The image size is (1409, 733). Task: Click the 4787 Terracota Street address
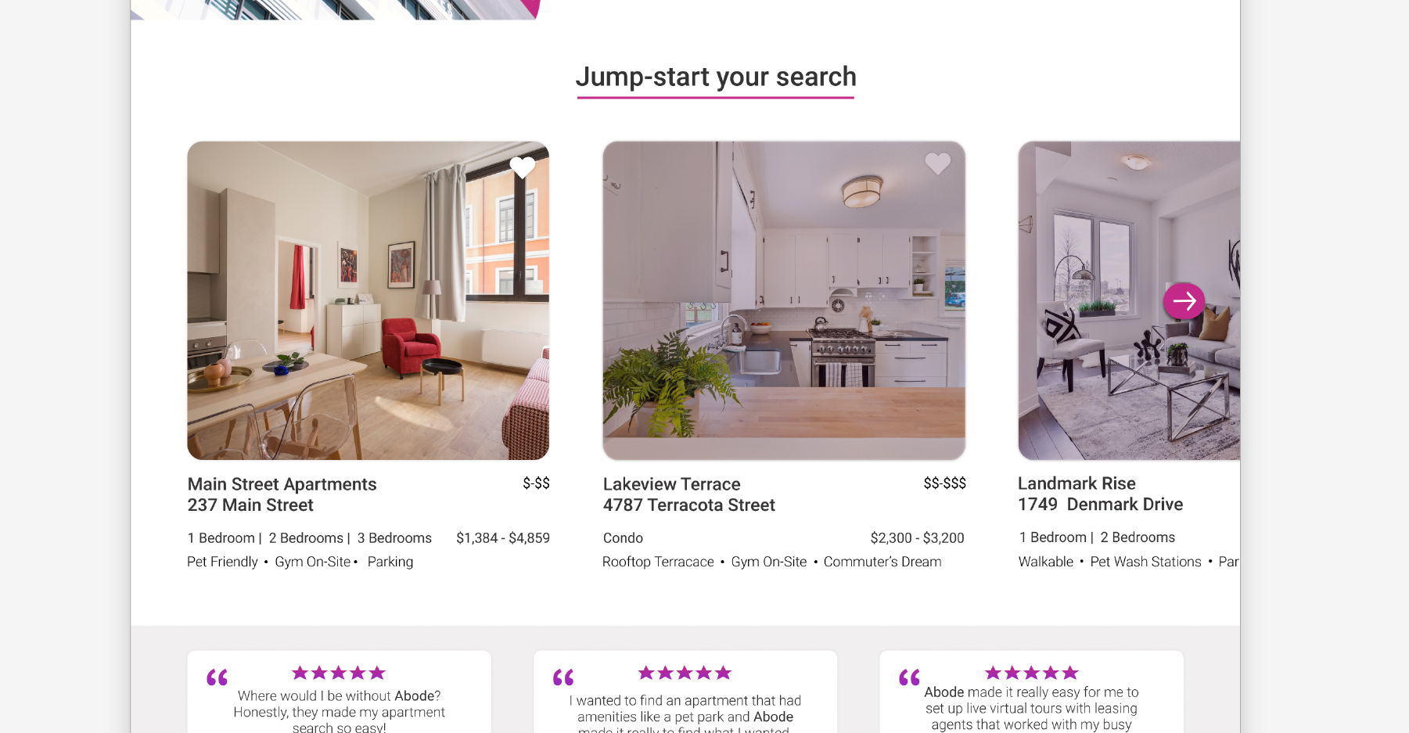[x=688, y=505]
